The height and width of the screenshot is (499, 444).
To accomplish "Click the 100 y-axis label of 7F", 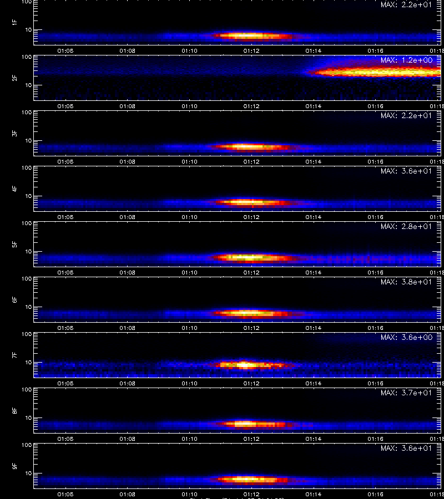I will [x=27, y=334].
